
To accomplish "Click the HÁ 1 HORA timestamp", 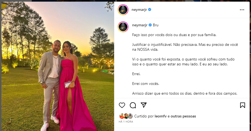I will (126, 122).
